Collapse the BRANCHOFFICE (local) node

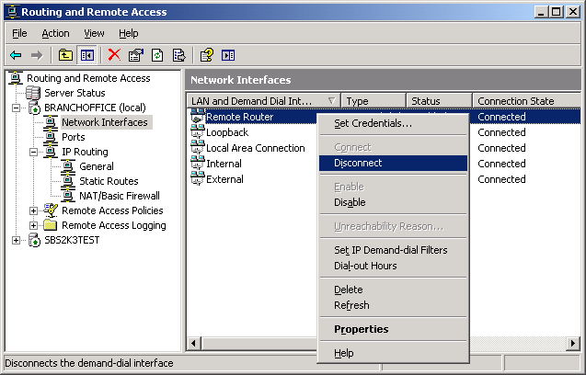[x=16, y=108]
